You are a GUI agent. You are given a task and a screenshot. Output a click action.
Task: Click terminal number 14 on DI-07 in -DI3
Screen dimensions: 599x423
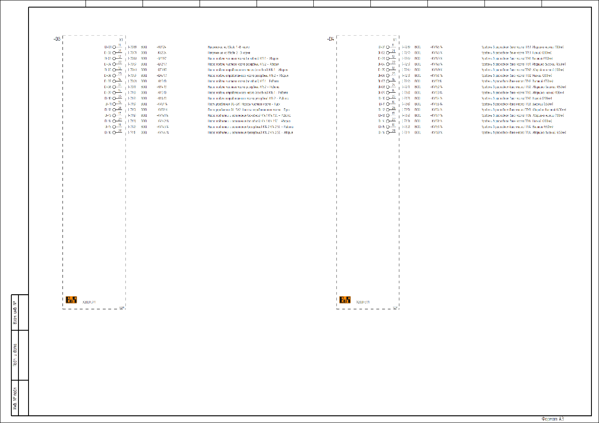point(120,79)
